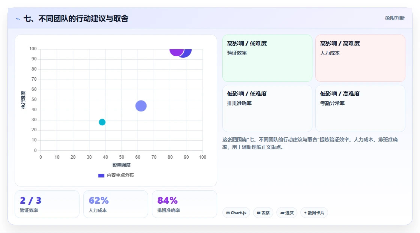Viewport: 420px width, 233px height.
Task: Click the cyan bubble on the chart
Action: click(102, 122)
